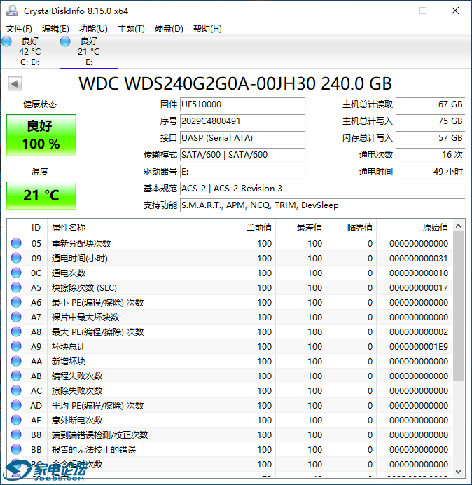The height and width of the screenshot is (485, 472).
Task: Click the total host writes 75 GB field
Action: (431, 121)
